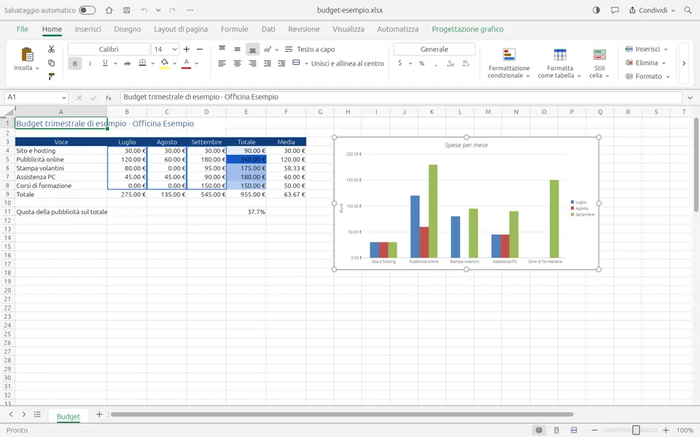Open the File menu
700x437 pixels.
23,29
